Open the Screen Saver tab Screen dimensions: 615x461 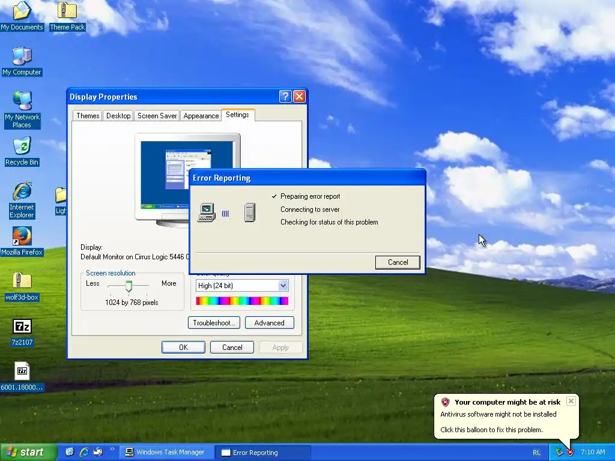(157, 116)
